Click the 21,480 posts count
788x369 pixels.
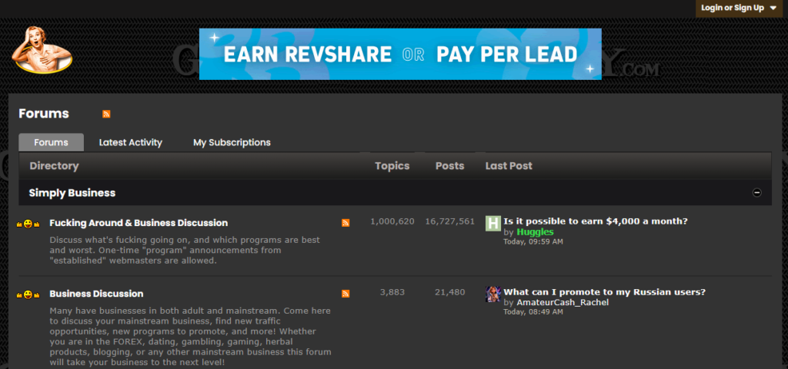[x=449, y=292]
